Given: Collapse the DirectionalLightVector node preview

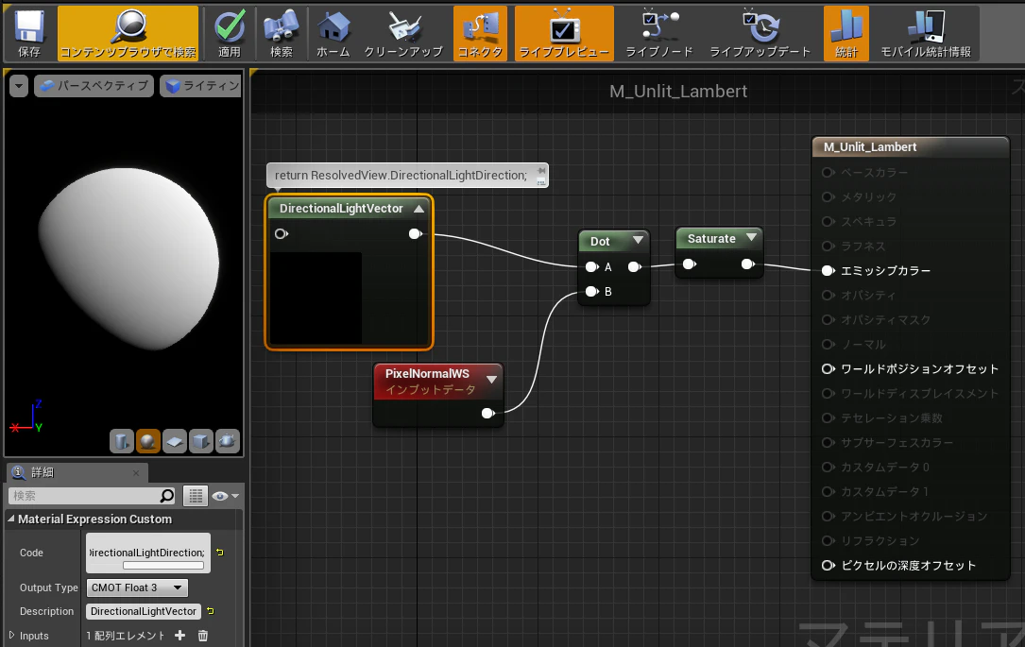Looking at the screenshot, I should [x=419, y=209].
